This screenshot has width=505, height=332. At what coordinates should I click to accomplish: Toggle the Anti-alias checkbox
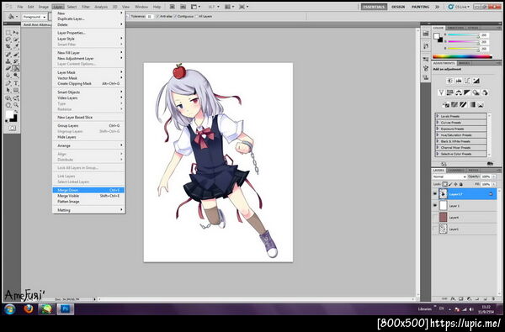157,17
